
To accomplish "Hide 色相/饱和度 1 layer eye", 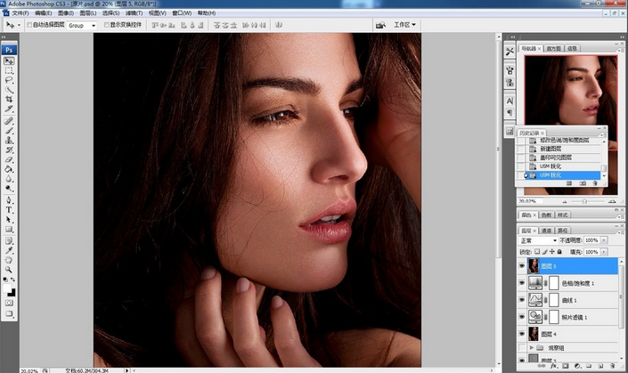I will point(522,283).
